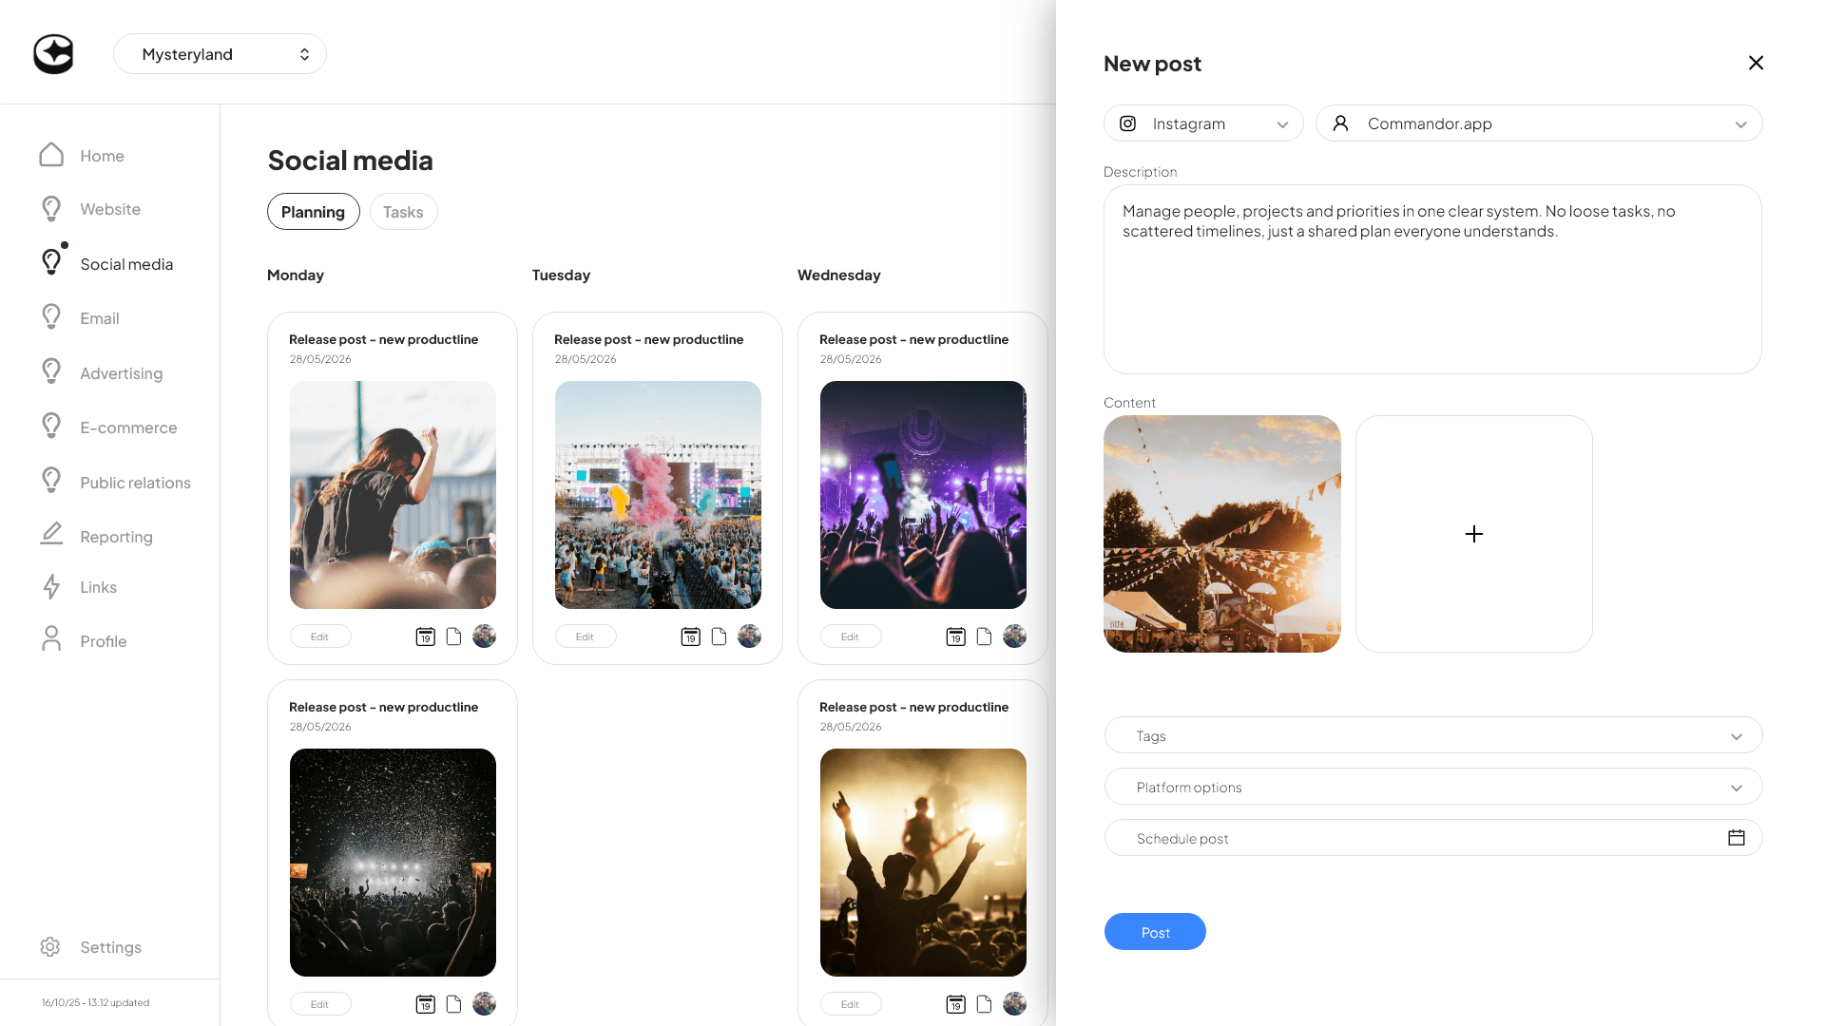
Task: Select the Home icon in the sidebar
Action: pyautogui.click(x=51, y=154)
